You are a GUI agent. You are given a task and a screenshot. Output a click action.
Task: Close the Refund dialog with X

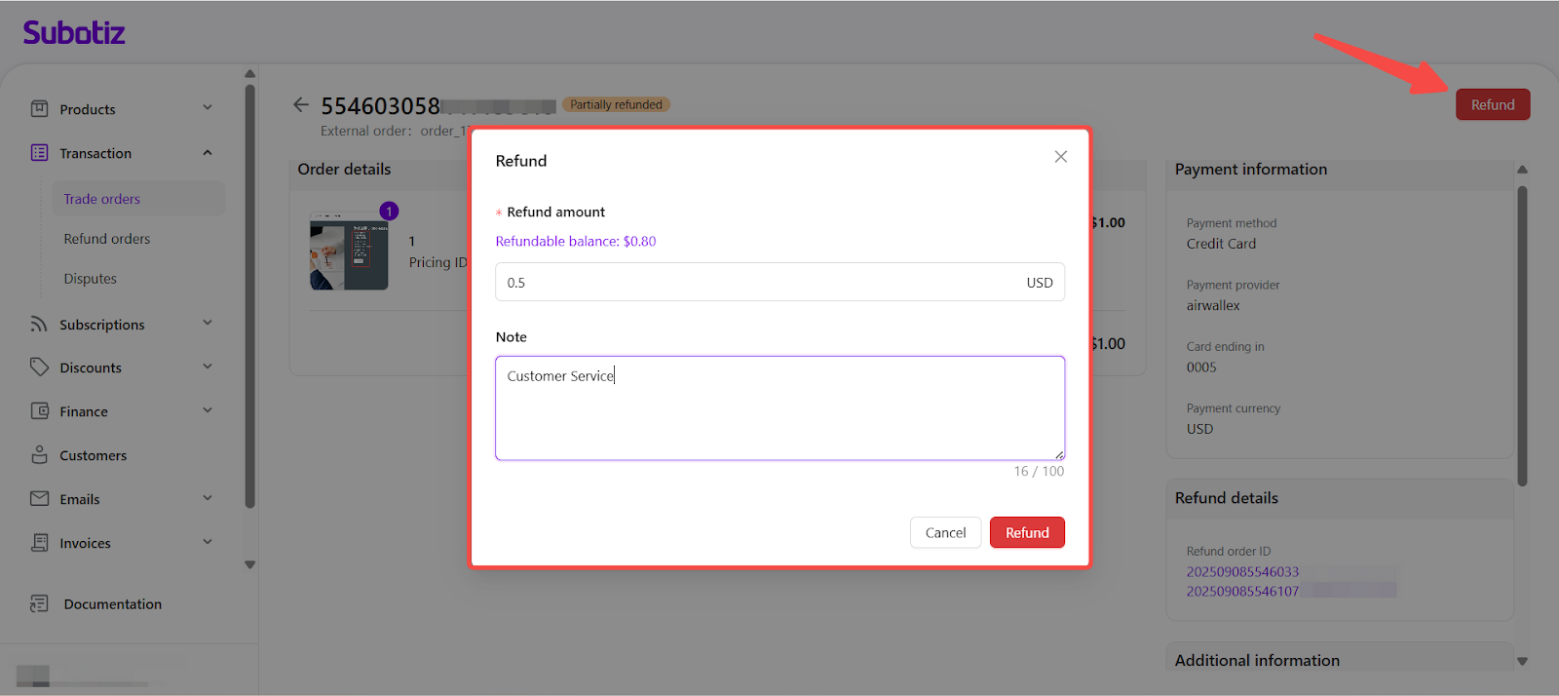(x=1060, y=157)
